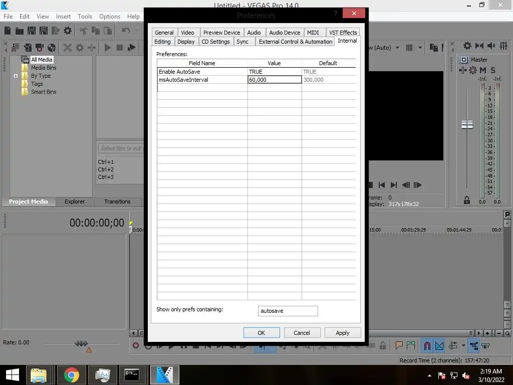Switch to the External Control & Automation tab
This screenshot has height=385, width=513.
(x=295, y=42)
